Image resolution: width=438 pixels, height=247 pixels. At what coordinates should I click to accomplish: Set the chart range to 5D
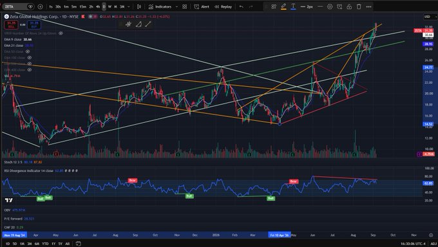tap(15, 244)
